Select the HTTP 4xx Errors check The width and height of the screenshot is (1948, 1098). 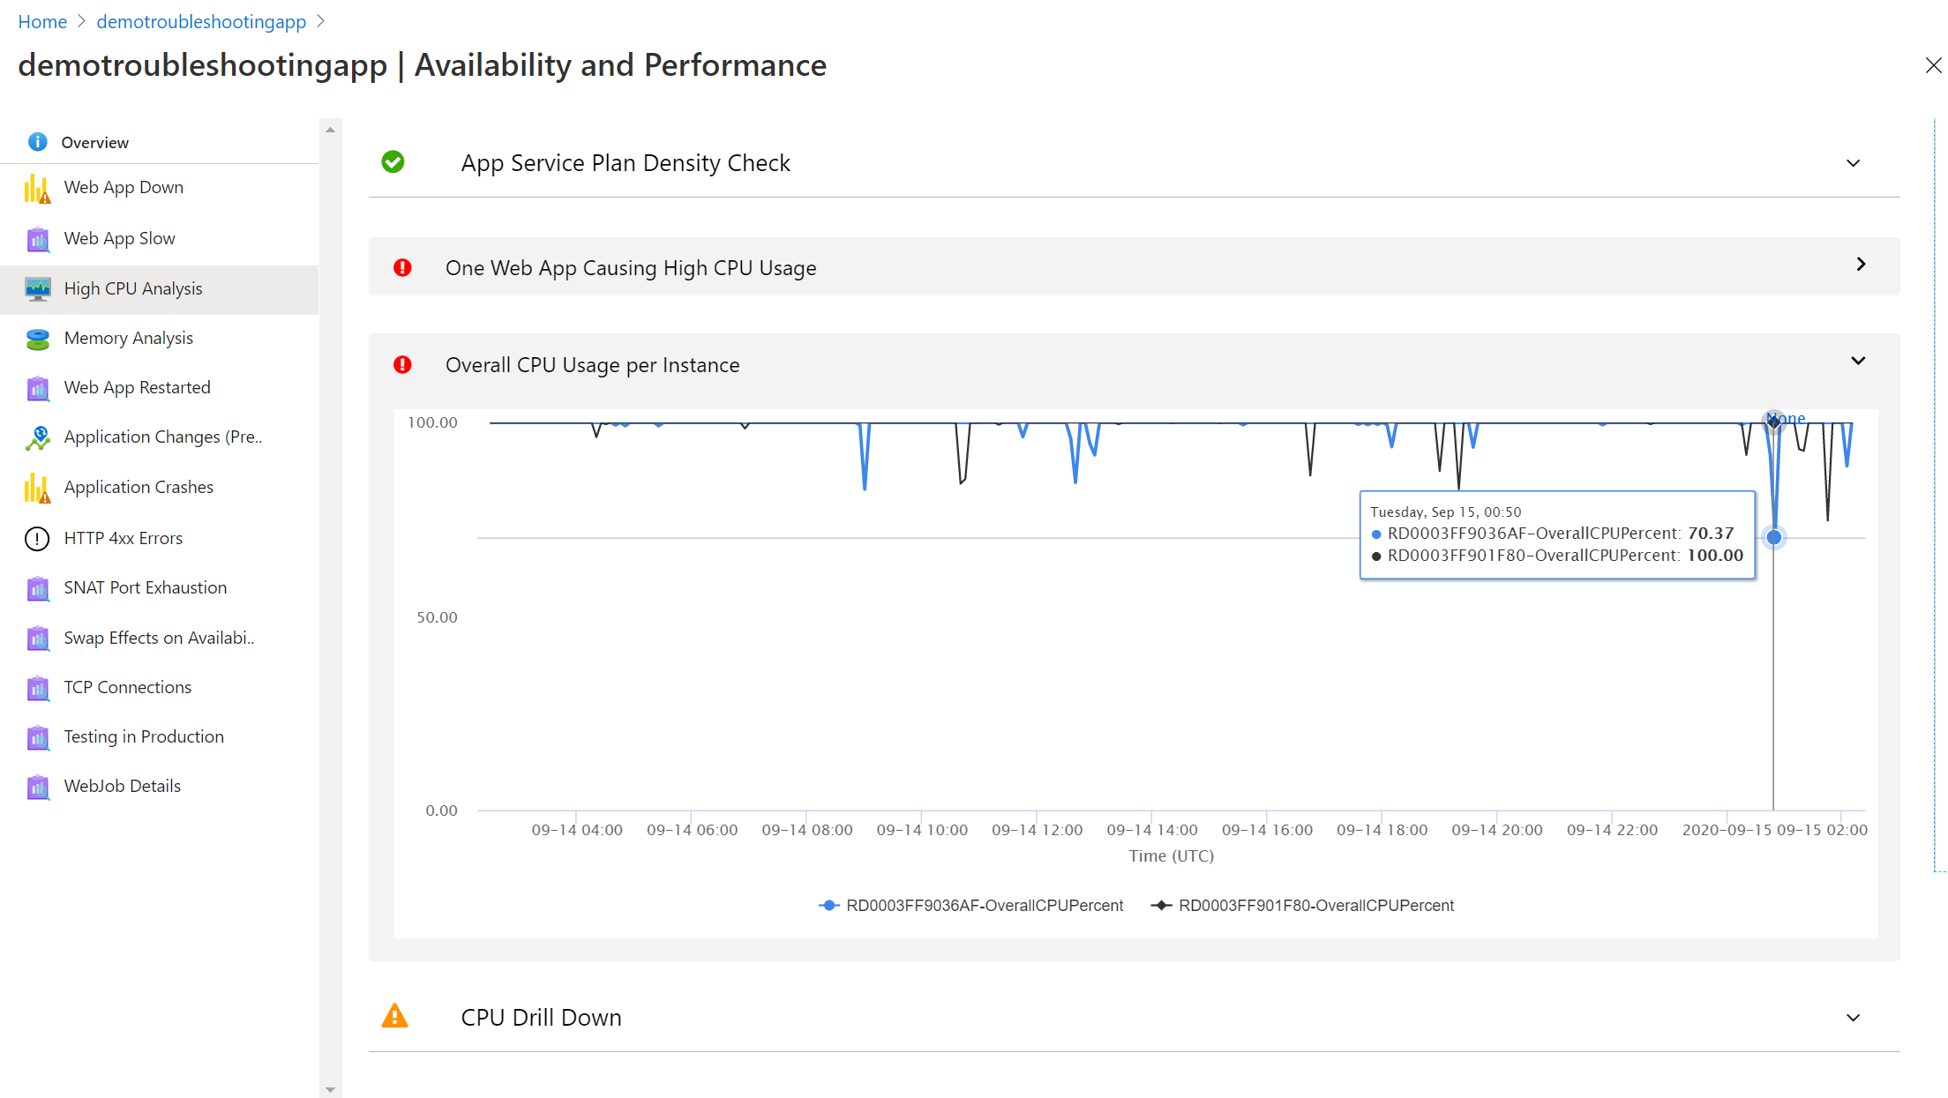(123, 538)
